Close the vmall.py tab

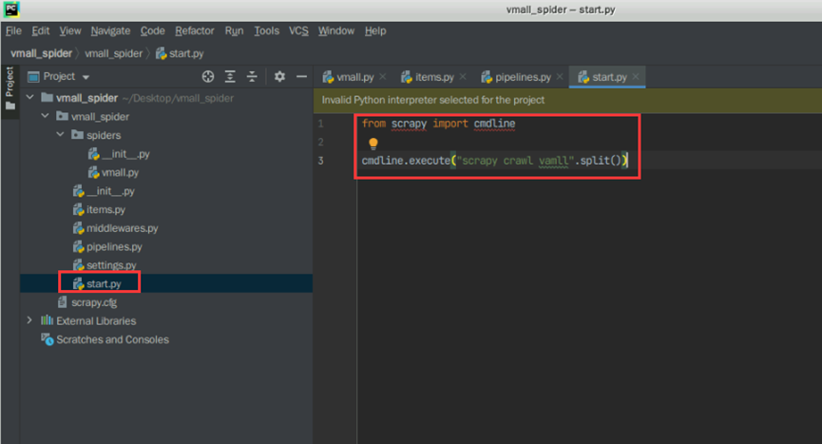(x=383, y=76)
